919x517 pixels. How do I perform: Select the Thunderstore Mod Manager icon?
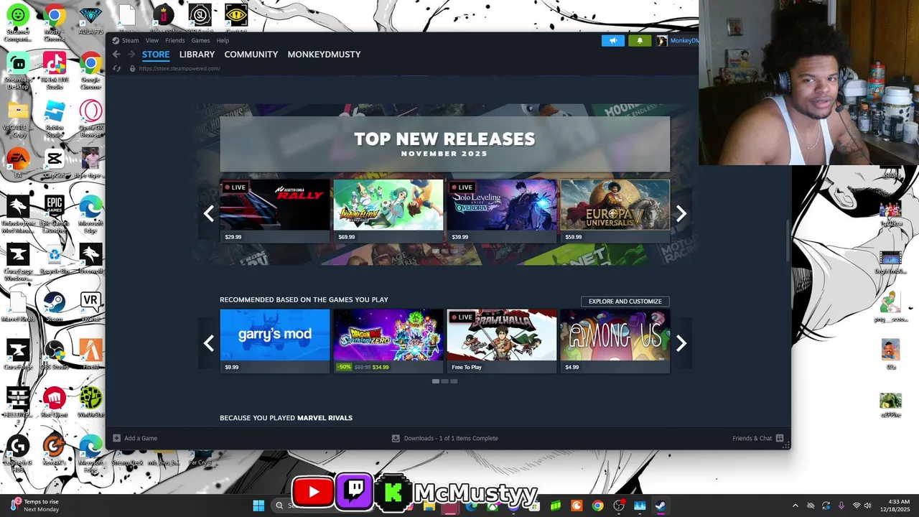[18, 213]
